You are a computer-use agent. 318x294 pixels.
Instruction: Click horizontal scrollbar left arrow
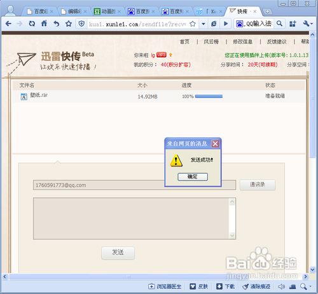coord(5,276)
